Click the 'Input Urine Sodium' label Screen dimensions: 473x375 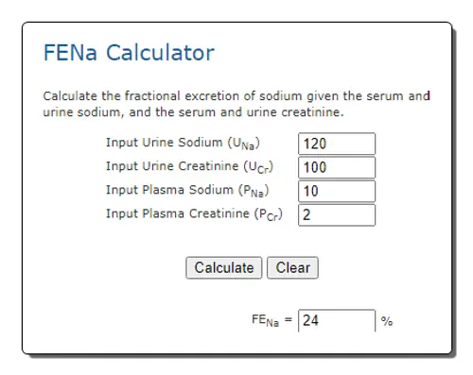coord(183,143)
